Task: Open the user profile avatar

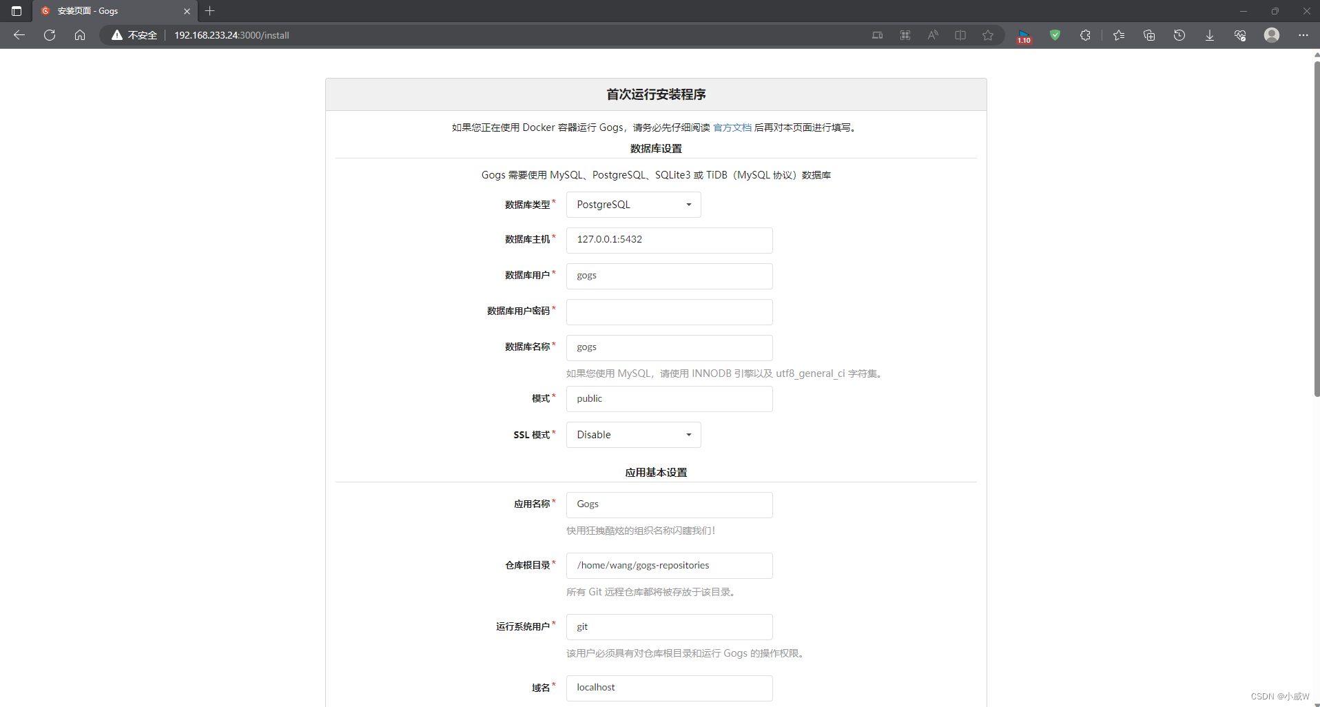Action: 1272,35
